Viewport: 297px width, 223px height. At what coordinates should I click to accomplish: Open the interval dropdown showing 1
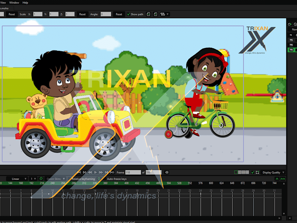point(33,179)
